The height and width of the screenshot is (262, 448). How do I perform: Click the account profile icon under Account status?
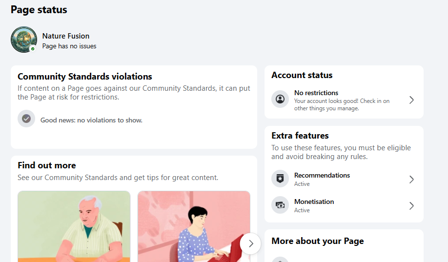[280, 99]
